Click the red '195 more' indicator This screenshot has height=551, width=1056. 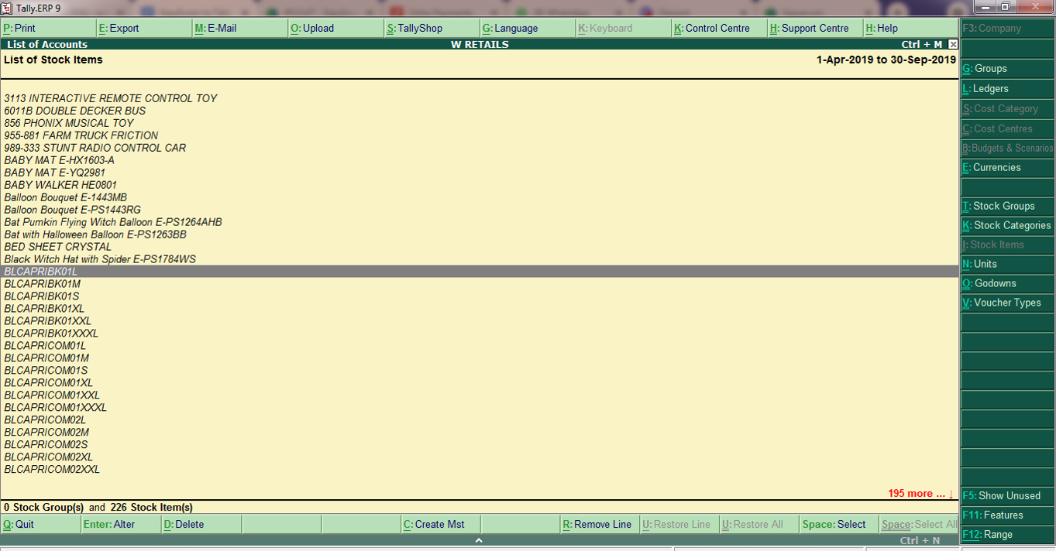click(x=921, y=494)
